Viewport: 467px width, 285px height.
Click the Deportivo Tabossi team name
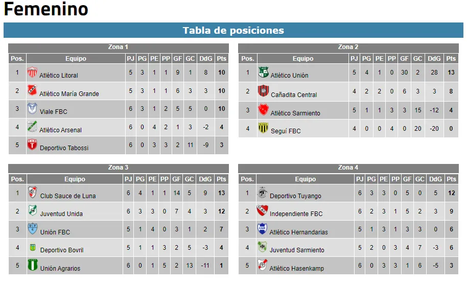click(64, 148)
